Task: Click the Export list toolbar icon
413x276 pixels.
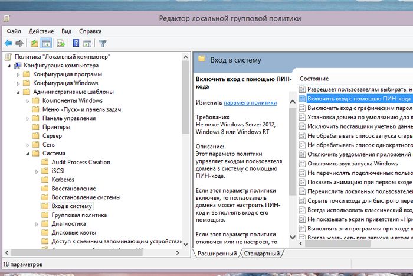Action: [x=60, y=43]
